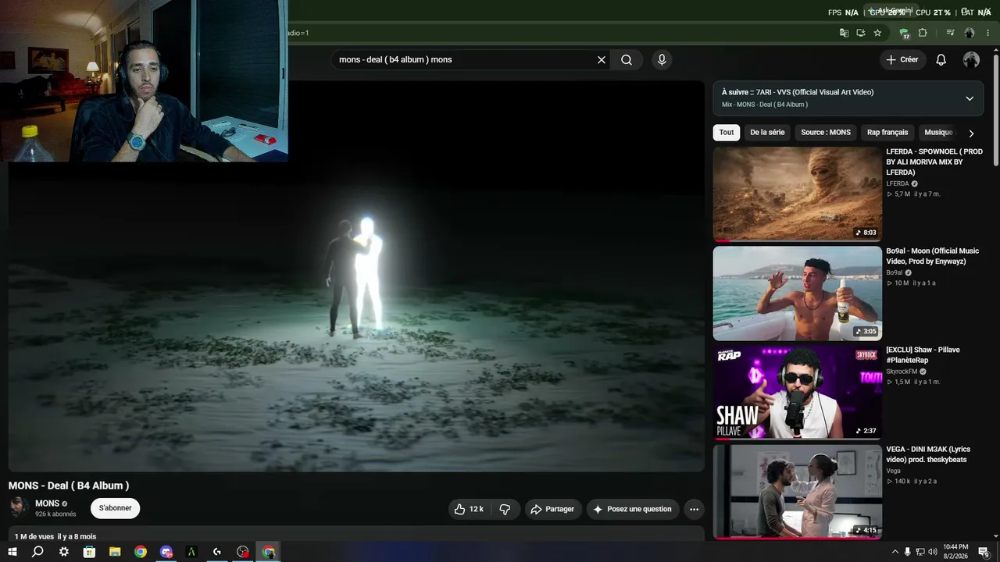Open Microsoft Store on the taskbar
Viewport: 1000px width, 562px height.
[x=89, y=552]
